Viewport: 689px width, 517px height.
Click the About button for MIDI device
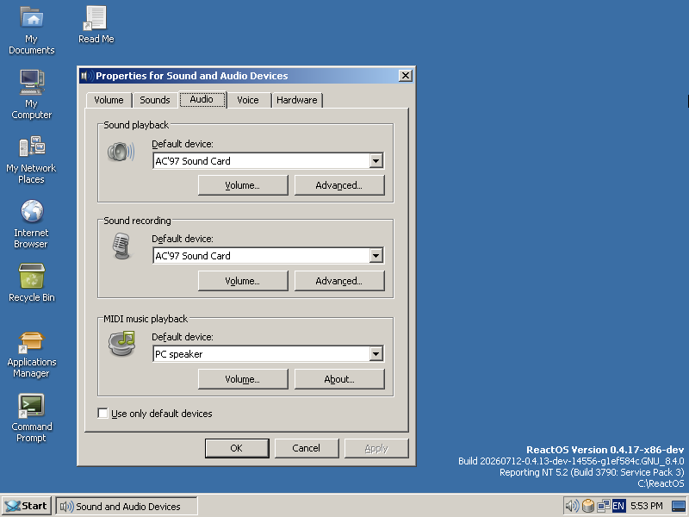[339, 379]
